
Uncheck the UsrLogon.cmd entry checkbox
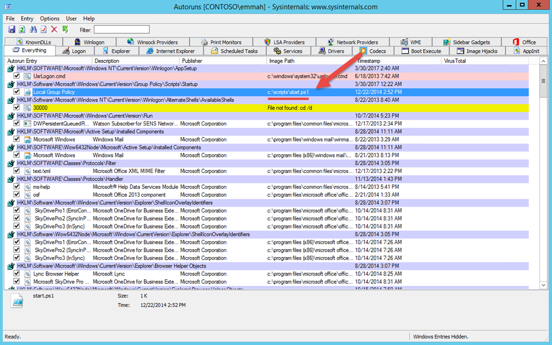click(16, 75)
